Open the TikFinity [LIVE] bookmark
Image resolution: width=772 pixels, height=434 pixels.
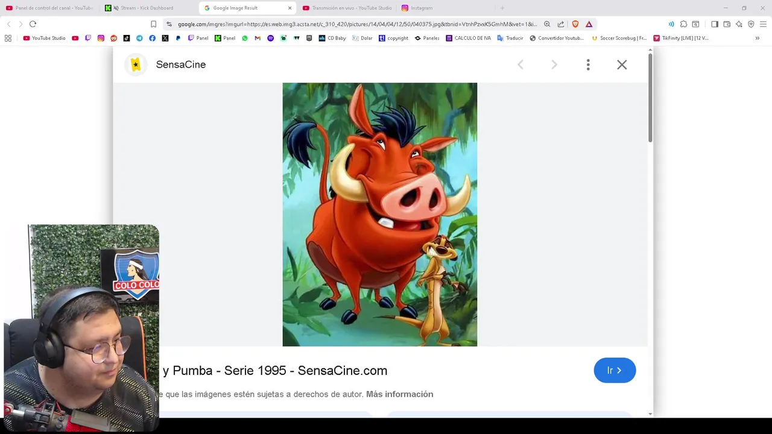pyautogui.click(x=681, y=38)
